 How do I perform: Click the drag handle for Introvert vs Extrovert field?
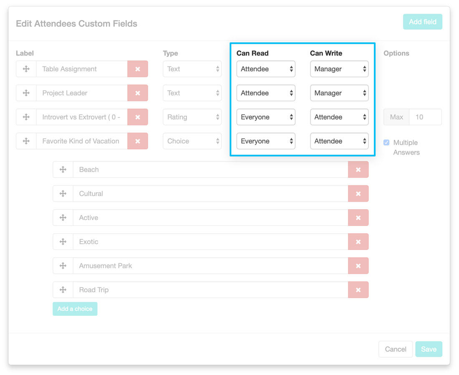(x=26, y=117)
